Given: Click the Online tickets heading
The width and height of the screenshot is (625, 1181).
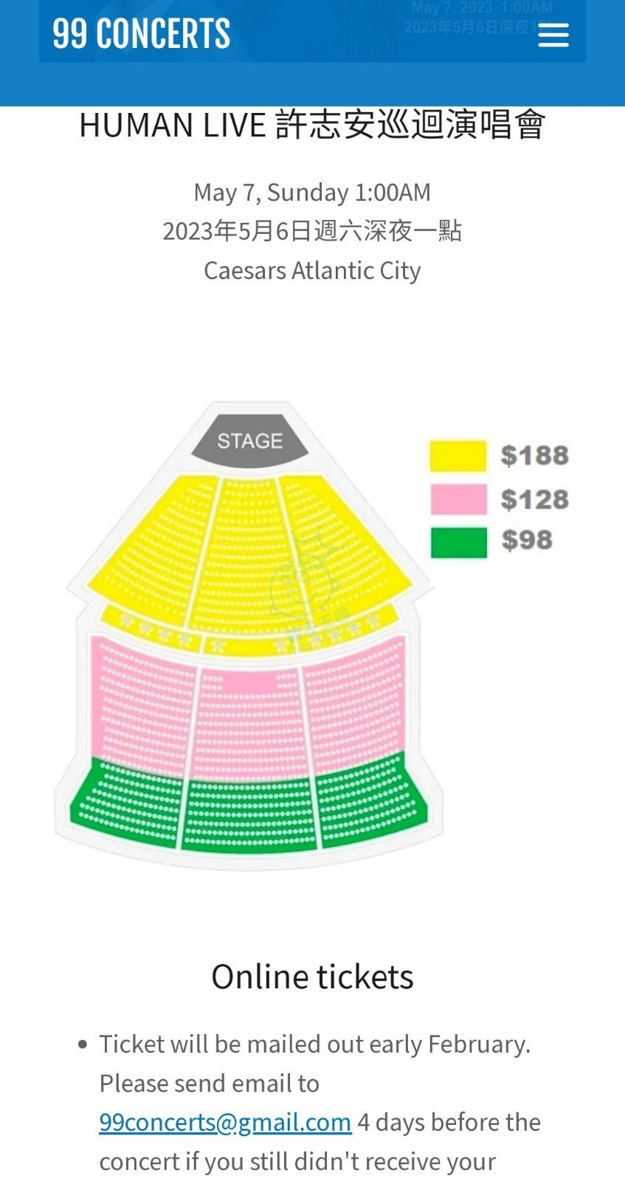Looking at the screenshot, I should click(312, 977).
